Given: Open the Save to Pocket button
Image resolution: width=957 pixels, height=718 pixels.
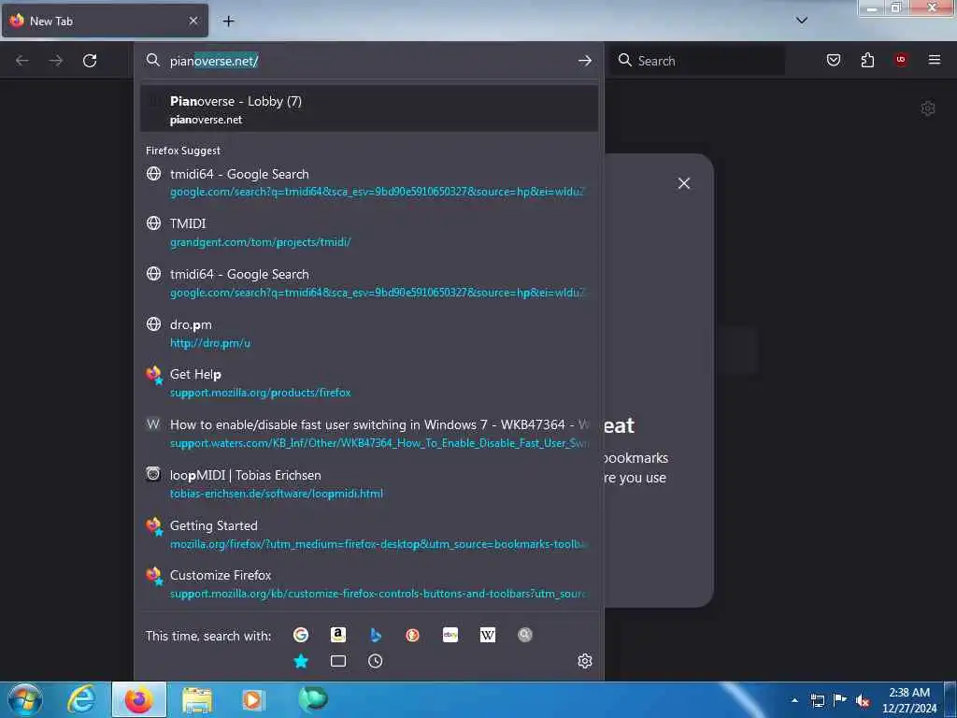Looking at the screenshot, I should coord(834,60).
